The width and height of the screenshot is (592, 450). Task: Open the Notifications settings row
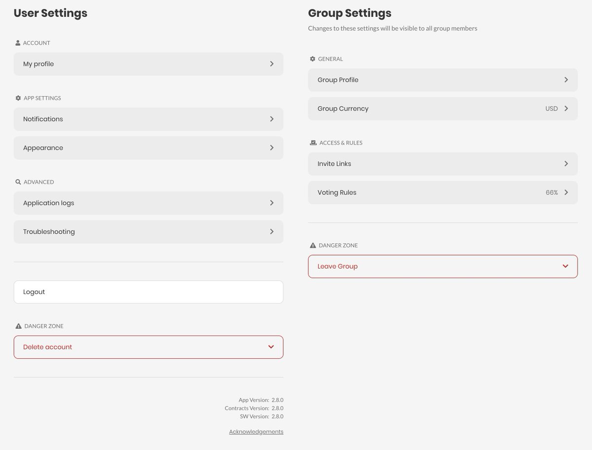point(148,119)
